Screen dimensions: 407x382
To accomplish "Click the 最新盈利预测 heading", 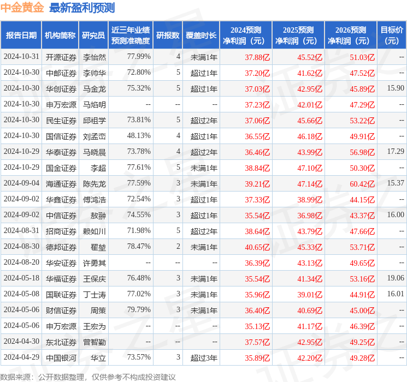I will coord(82,8).
